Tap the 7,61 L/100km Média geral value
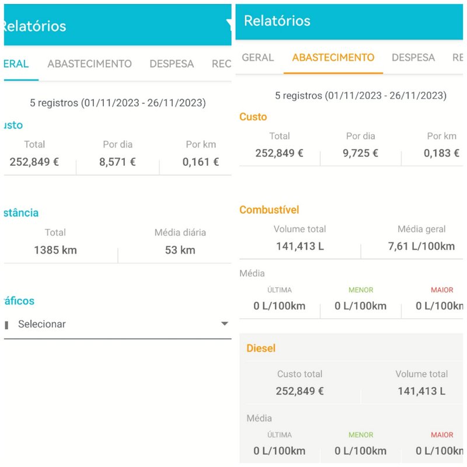 (x=421, y=246)
